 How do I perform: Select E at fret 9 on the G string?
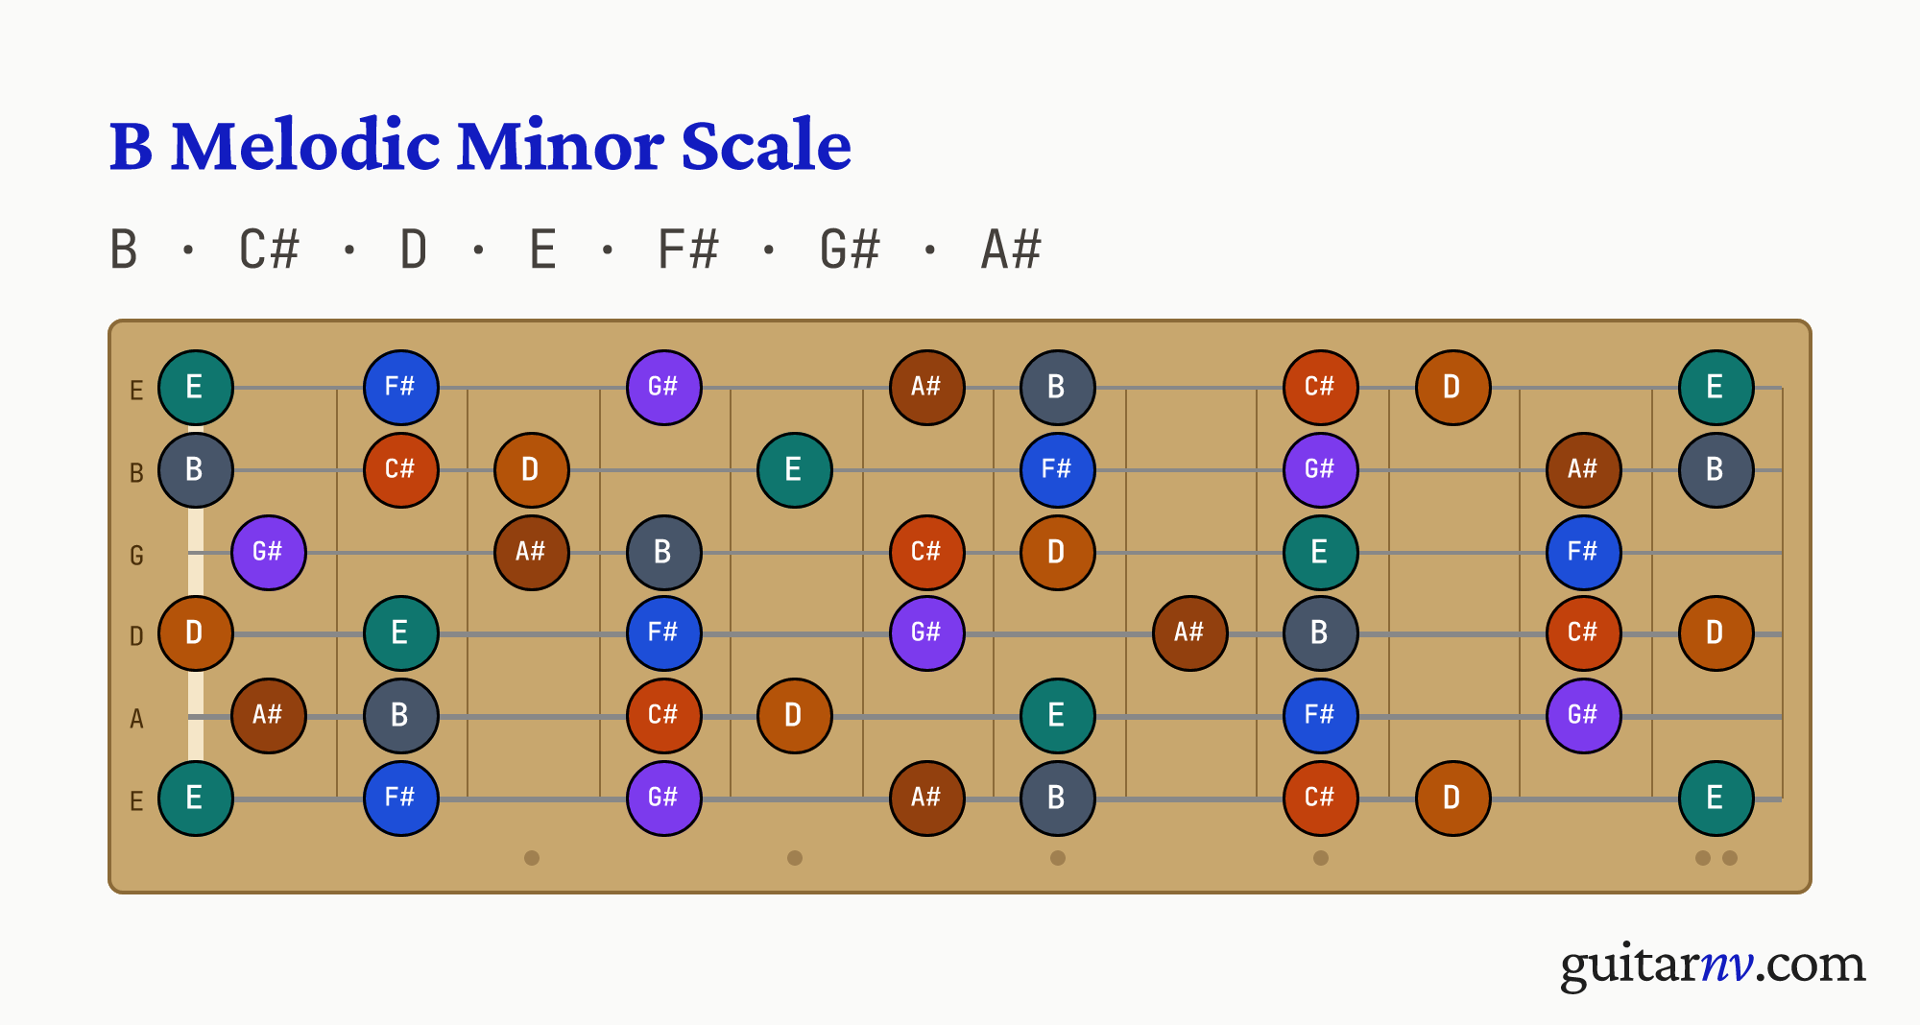1321,553
